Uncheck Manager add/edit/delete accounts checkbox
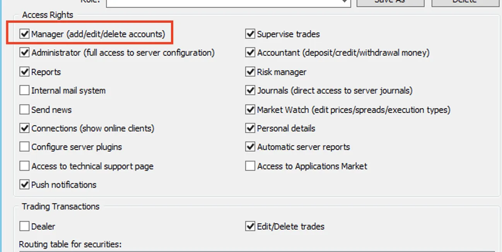502x252 pixels. (x=25, y=34)
